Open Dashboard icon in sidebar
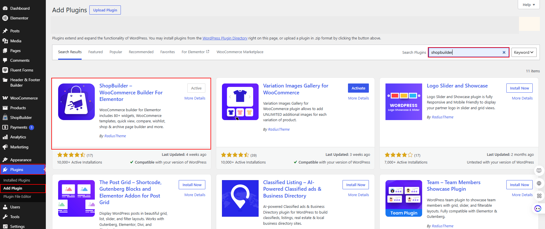 coord(5,8)
